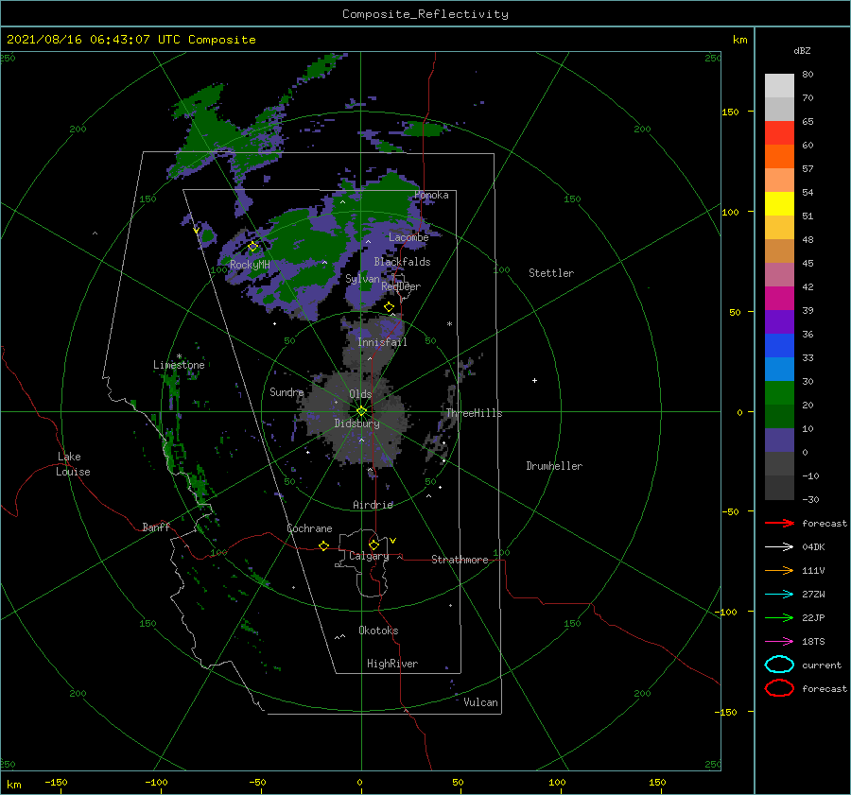Click the -50 tick on the right axis
Viewport: 851px width, 795px height.
pos(730,511)
